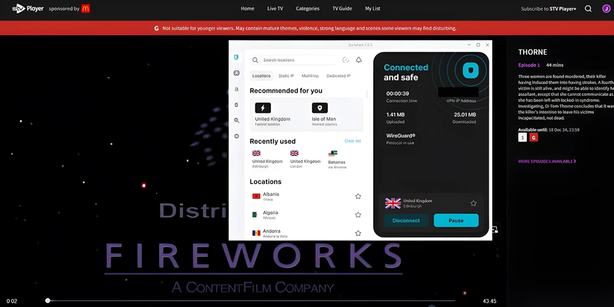Favorite Algeria with its star
The width and height of the screenshot is (614, 307).
[x=358, y=214]
